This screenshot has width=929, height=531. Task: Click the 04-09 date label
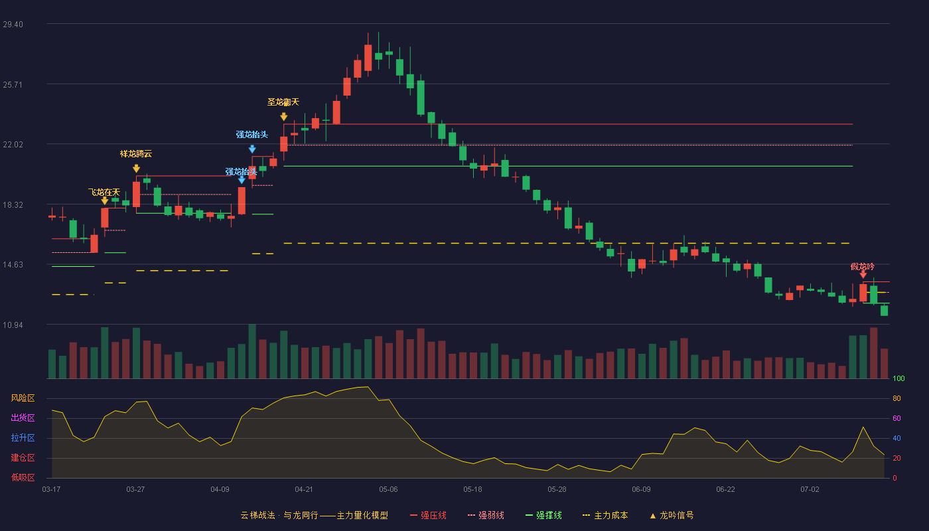220,489
